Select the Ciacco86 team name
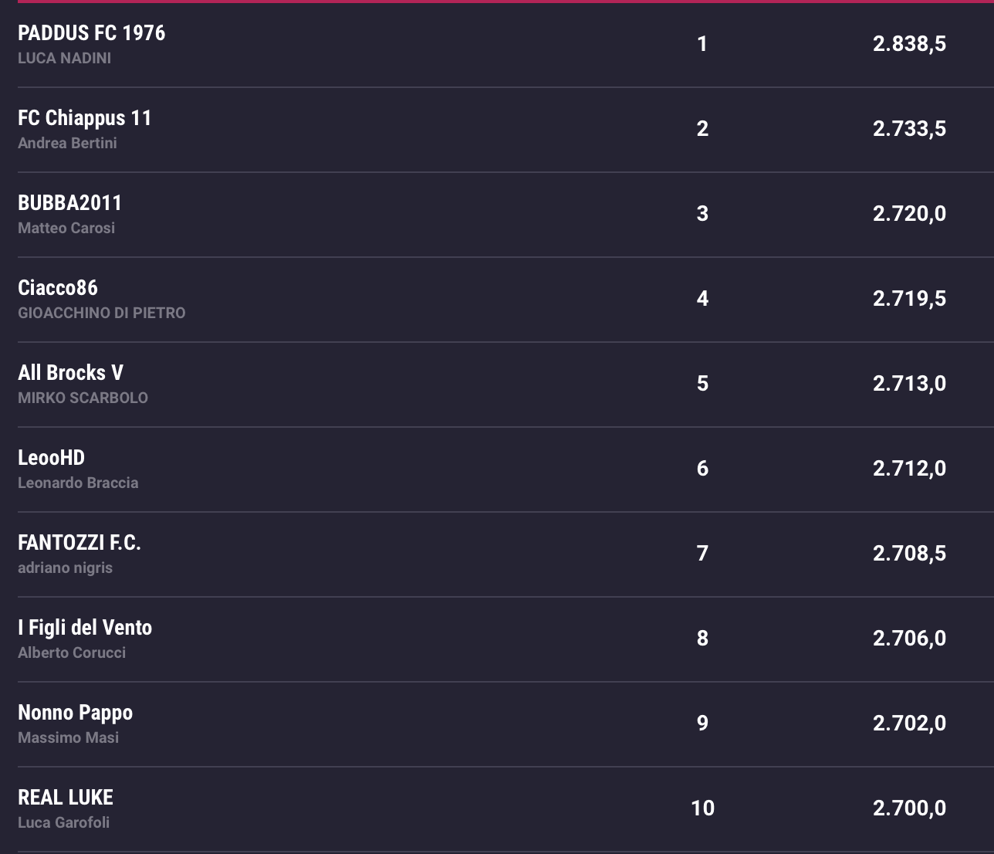This screenshot has width=994, height=854. [58, 288]
